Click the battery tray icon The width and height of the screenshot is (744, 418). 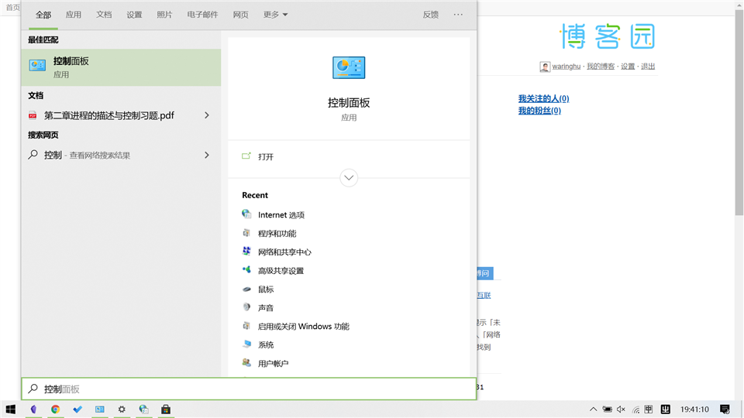point(607,409)
